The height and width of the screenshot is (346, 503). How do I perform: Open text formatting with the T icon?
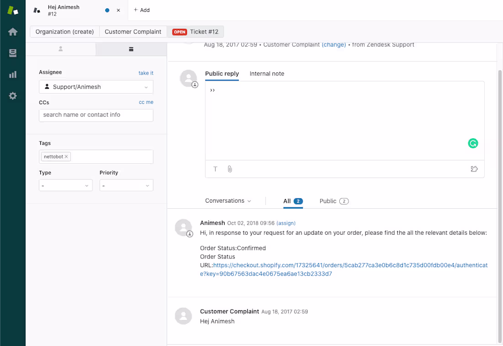215,169
